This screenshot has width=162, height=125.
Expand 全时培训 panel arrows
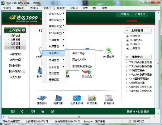(x=127, y=30)
